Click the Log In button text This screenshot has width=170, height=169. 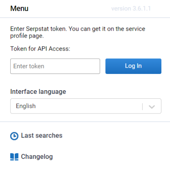coord(134,66)
